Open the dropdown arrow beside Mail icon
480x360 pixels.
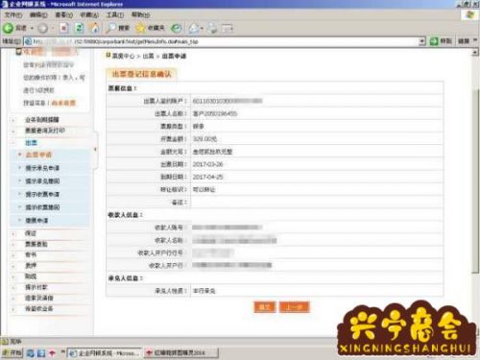pyautogui.click(x=202, y=29)
